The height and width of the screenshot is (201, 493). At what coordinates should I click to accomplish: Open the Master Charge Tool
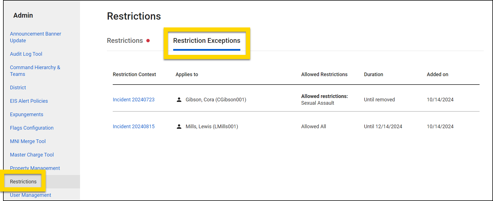pos(32,155)
